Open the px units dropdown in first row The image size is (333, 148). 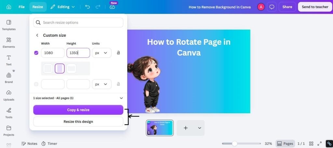[101, 53]
